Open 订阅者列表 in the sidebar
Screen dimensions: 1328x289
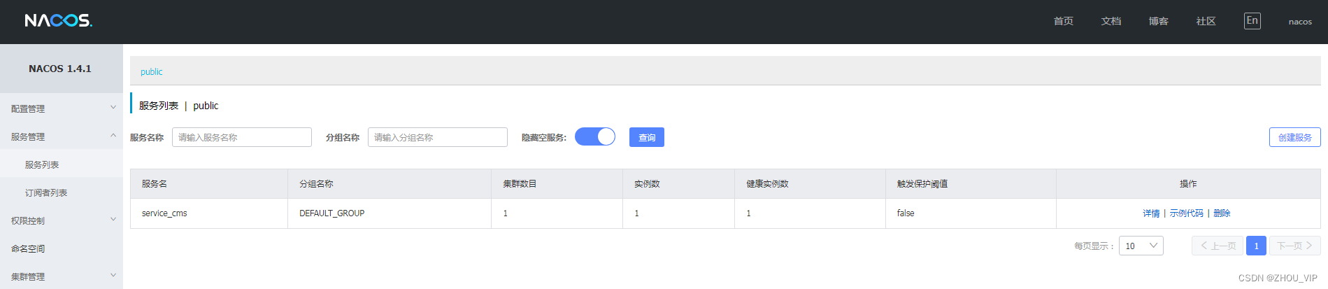pos(62,192)
